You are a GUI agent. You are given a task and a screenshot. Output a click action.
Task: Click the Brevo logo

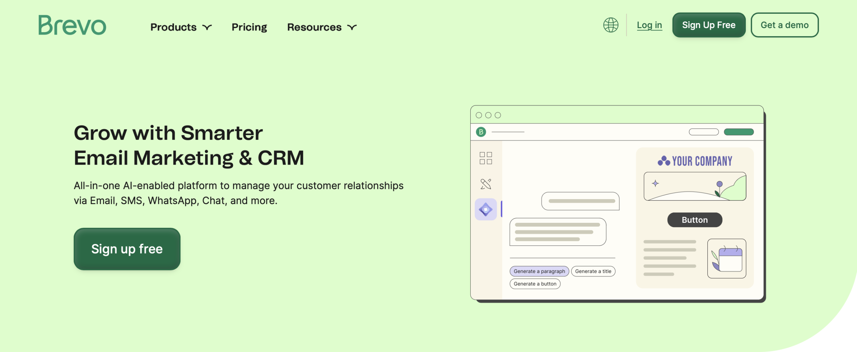click(x=72, y=25)
